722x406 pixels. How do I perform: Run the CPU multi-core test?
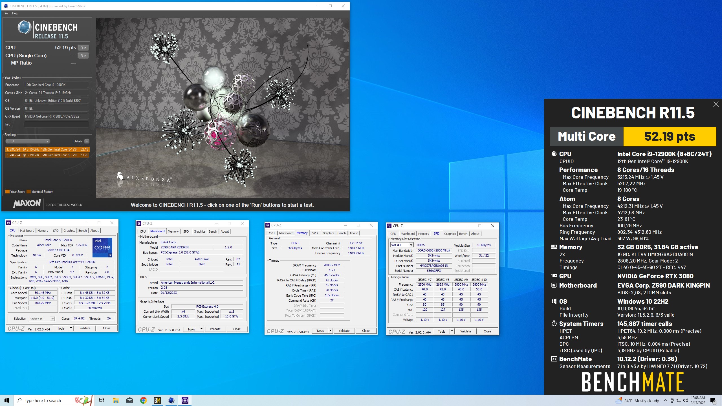(x=83, y=48)
